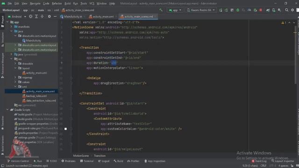
Task: Click the Transition breadcrumb below editor
Action: tap(100, 155)
